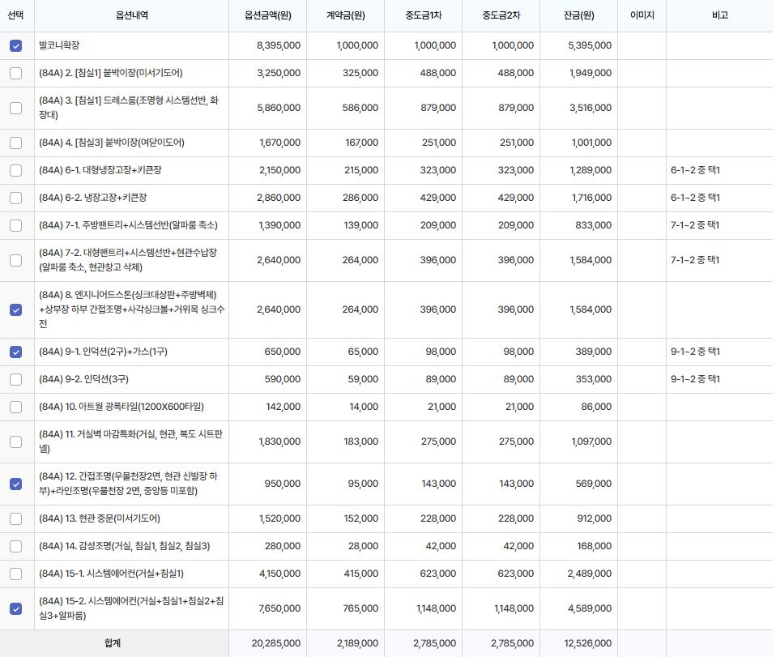Click the 1,390,000 option amount
The image size is (776, 657).
click(x=279, y=225)
